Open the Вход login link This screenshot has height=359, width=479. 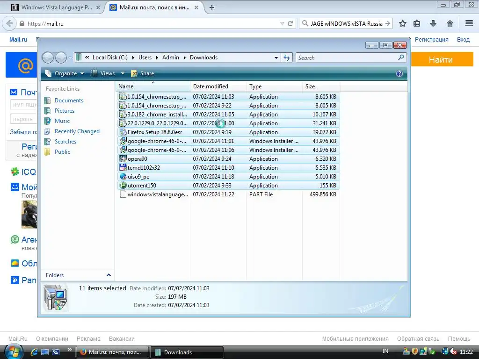pos(463,39)
